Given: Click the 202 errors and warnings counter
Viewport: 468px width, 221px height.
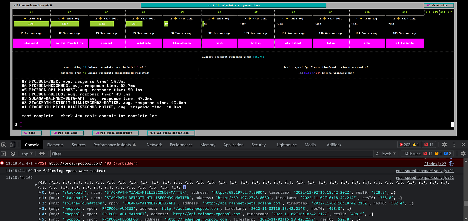Looking at the screenshot, I should (x=409, y=145).
